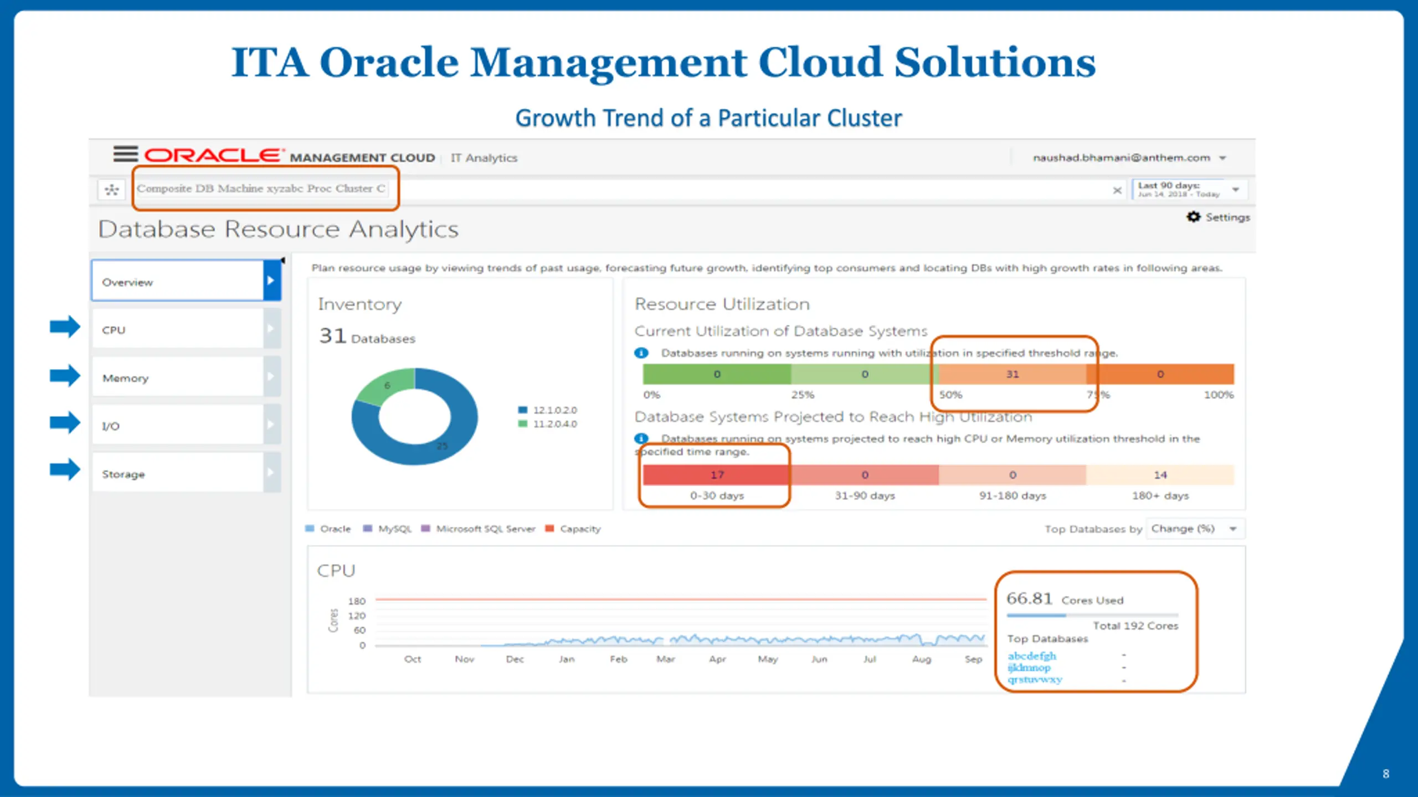Collapse the side panel with the small triangle
The image size is (1418, 797).
282,260
